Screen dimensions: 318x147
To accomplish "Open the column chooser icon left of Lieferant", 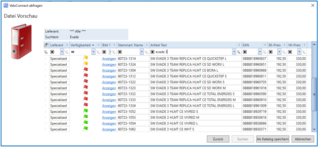I will click(46, 45).
